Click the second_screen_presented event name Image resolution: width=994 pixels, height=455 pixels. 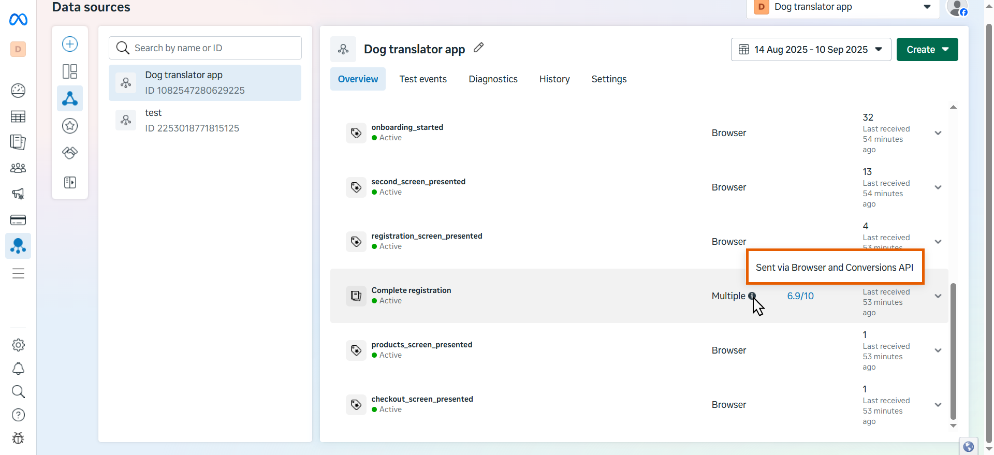click(418, 182)
